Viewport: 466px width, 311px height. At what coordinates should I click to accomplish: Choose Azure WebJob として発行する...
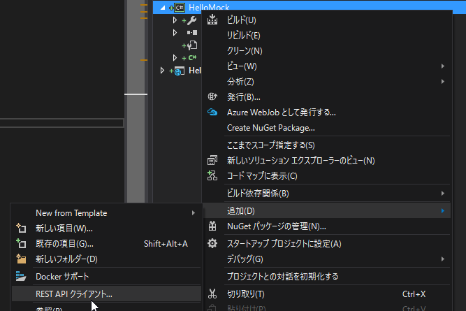327,113
